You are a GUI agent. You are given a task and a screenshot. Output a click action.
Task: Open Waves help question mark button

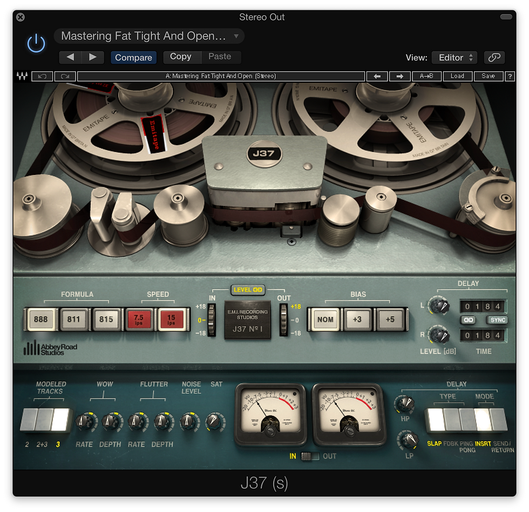coord(510,76)
